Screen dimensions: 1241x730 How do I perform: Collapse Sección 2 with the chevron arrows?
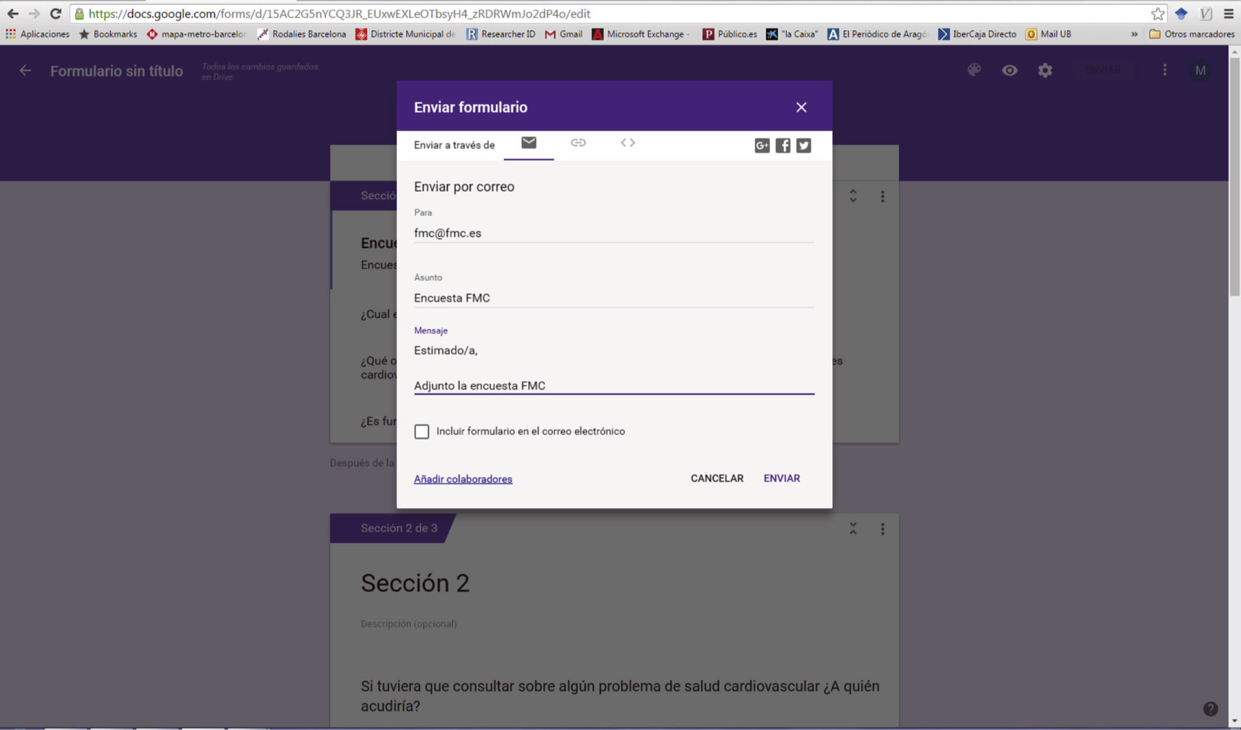[x=853, y=529]
